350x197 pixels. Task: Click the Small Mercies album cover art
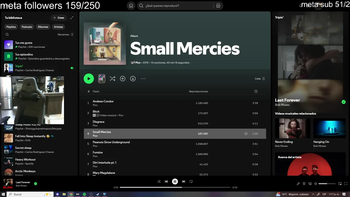pos(105,44)
